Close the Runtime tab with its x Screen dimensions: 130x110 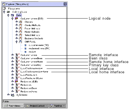(x=64, y=106)
